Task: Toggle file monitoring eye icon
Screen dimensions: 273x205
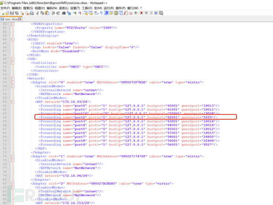Action: pos(136,13)
